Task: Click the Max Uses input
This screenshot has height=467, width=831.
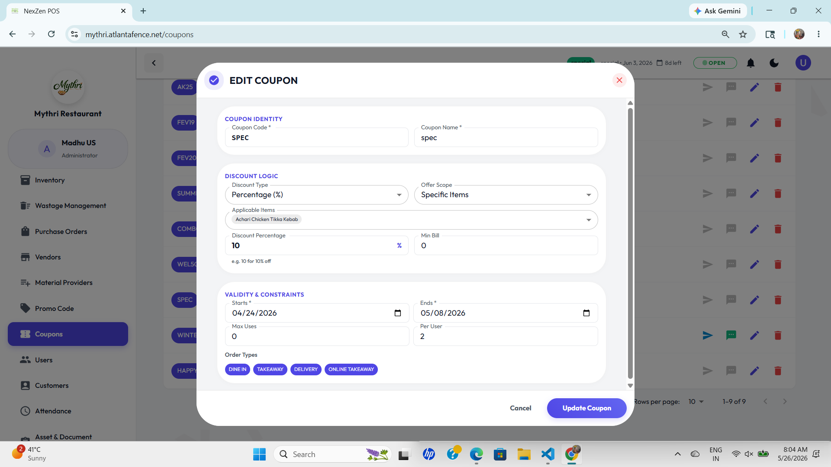Action: [x=317, y=336]
